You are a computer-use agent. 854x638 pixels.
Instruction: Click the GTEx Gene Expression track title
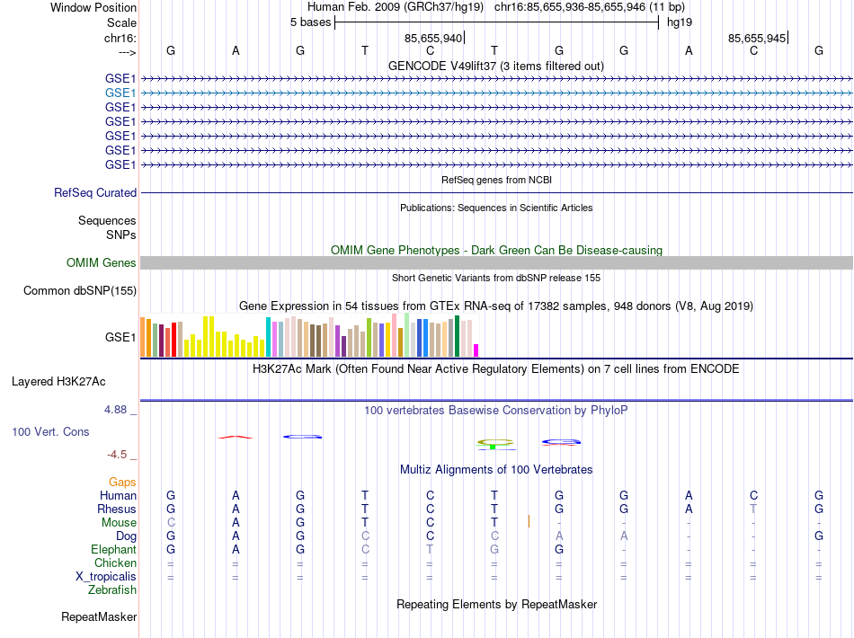496,306
